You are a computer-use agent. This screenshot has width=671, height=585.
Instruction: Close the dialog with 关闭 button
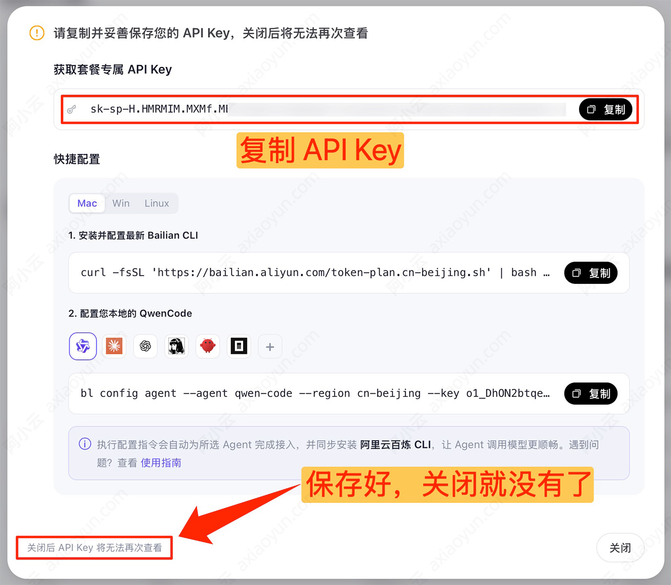[620, 548]
